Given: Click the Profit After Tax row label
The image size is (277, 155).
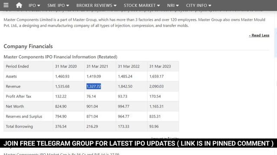Looking at the screenshot, I should tap(19, 96).
